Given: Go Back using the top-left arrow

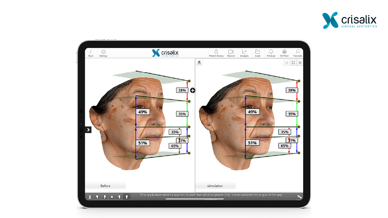Looking at the screenshot, I should point(91,53).
